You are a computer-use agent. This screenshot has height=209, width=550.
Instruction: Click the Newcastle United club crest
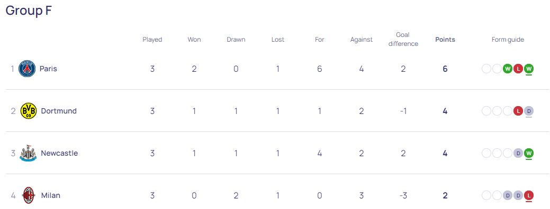[x=28, y=154]
